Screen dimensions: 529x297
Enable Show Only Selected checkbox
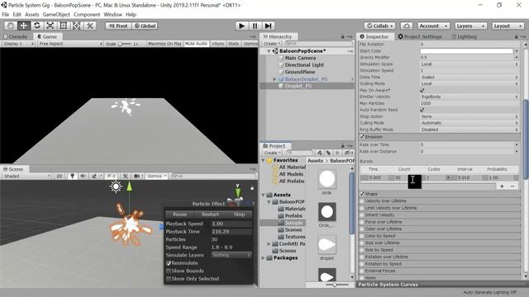click(169, 279)
